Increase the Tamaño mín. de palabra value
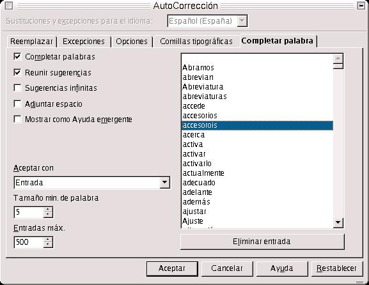 (x=48, y=210)
